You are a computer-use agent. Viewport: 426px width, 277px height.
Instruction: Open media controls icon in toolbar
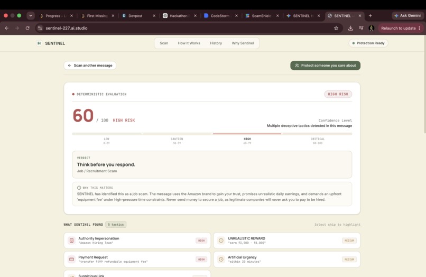(361, 28)
